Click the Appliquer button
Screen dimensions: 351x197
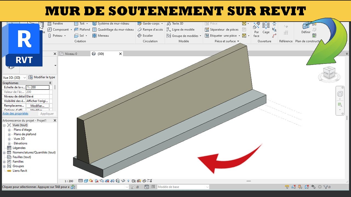point(47,114)
